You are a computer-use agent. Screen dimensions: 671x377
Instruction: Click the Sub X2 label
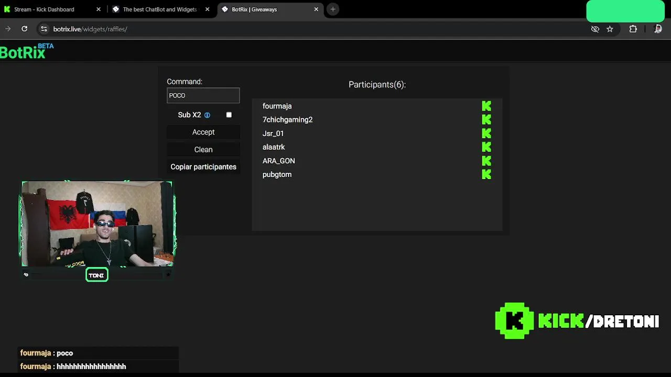pos(189,115)
